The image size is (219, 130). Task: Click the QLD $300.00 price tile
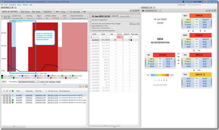pyautogui.click(x=200, y=16)
